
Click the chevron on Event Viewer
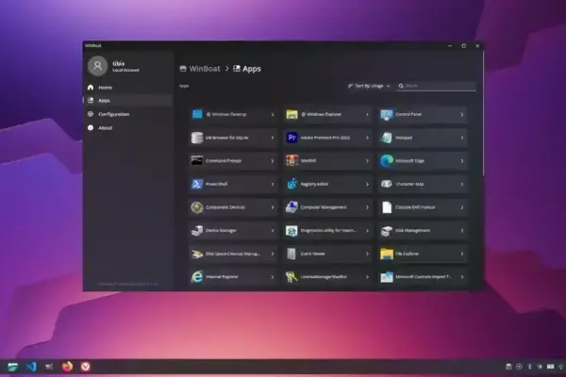tap(368, 254)
